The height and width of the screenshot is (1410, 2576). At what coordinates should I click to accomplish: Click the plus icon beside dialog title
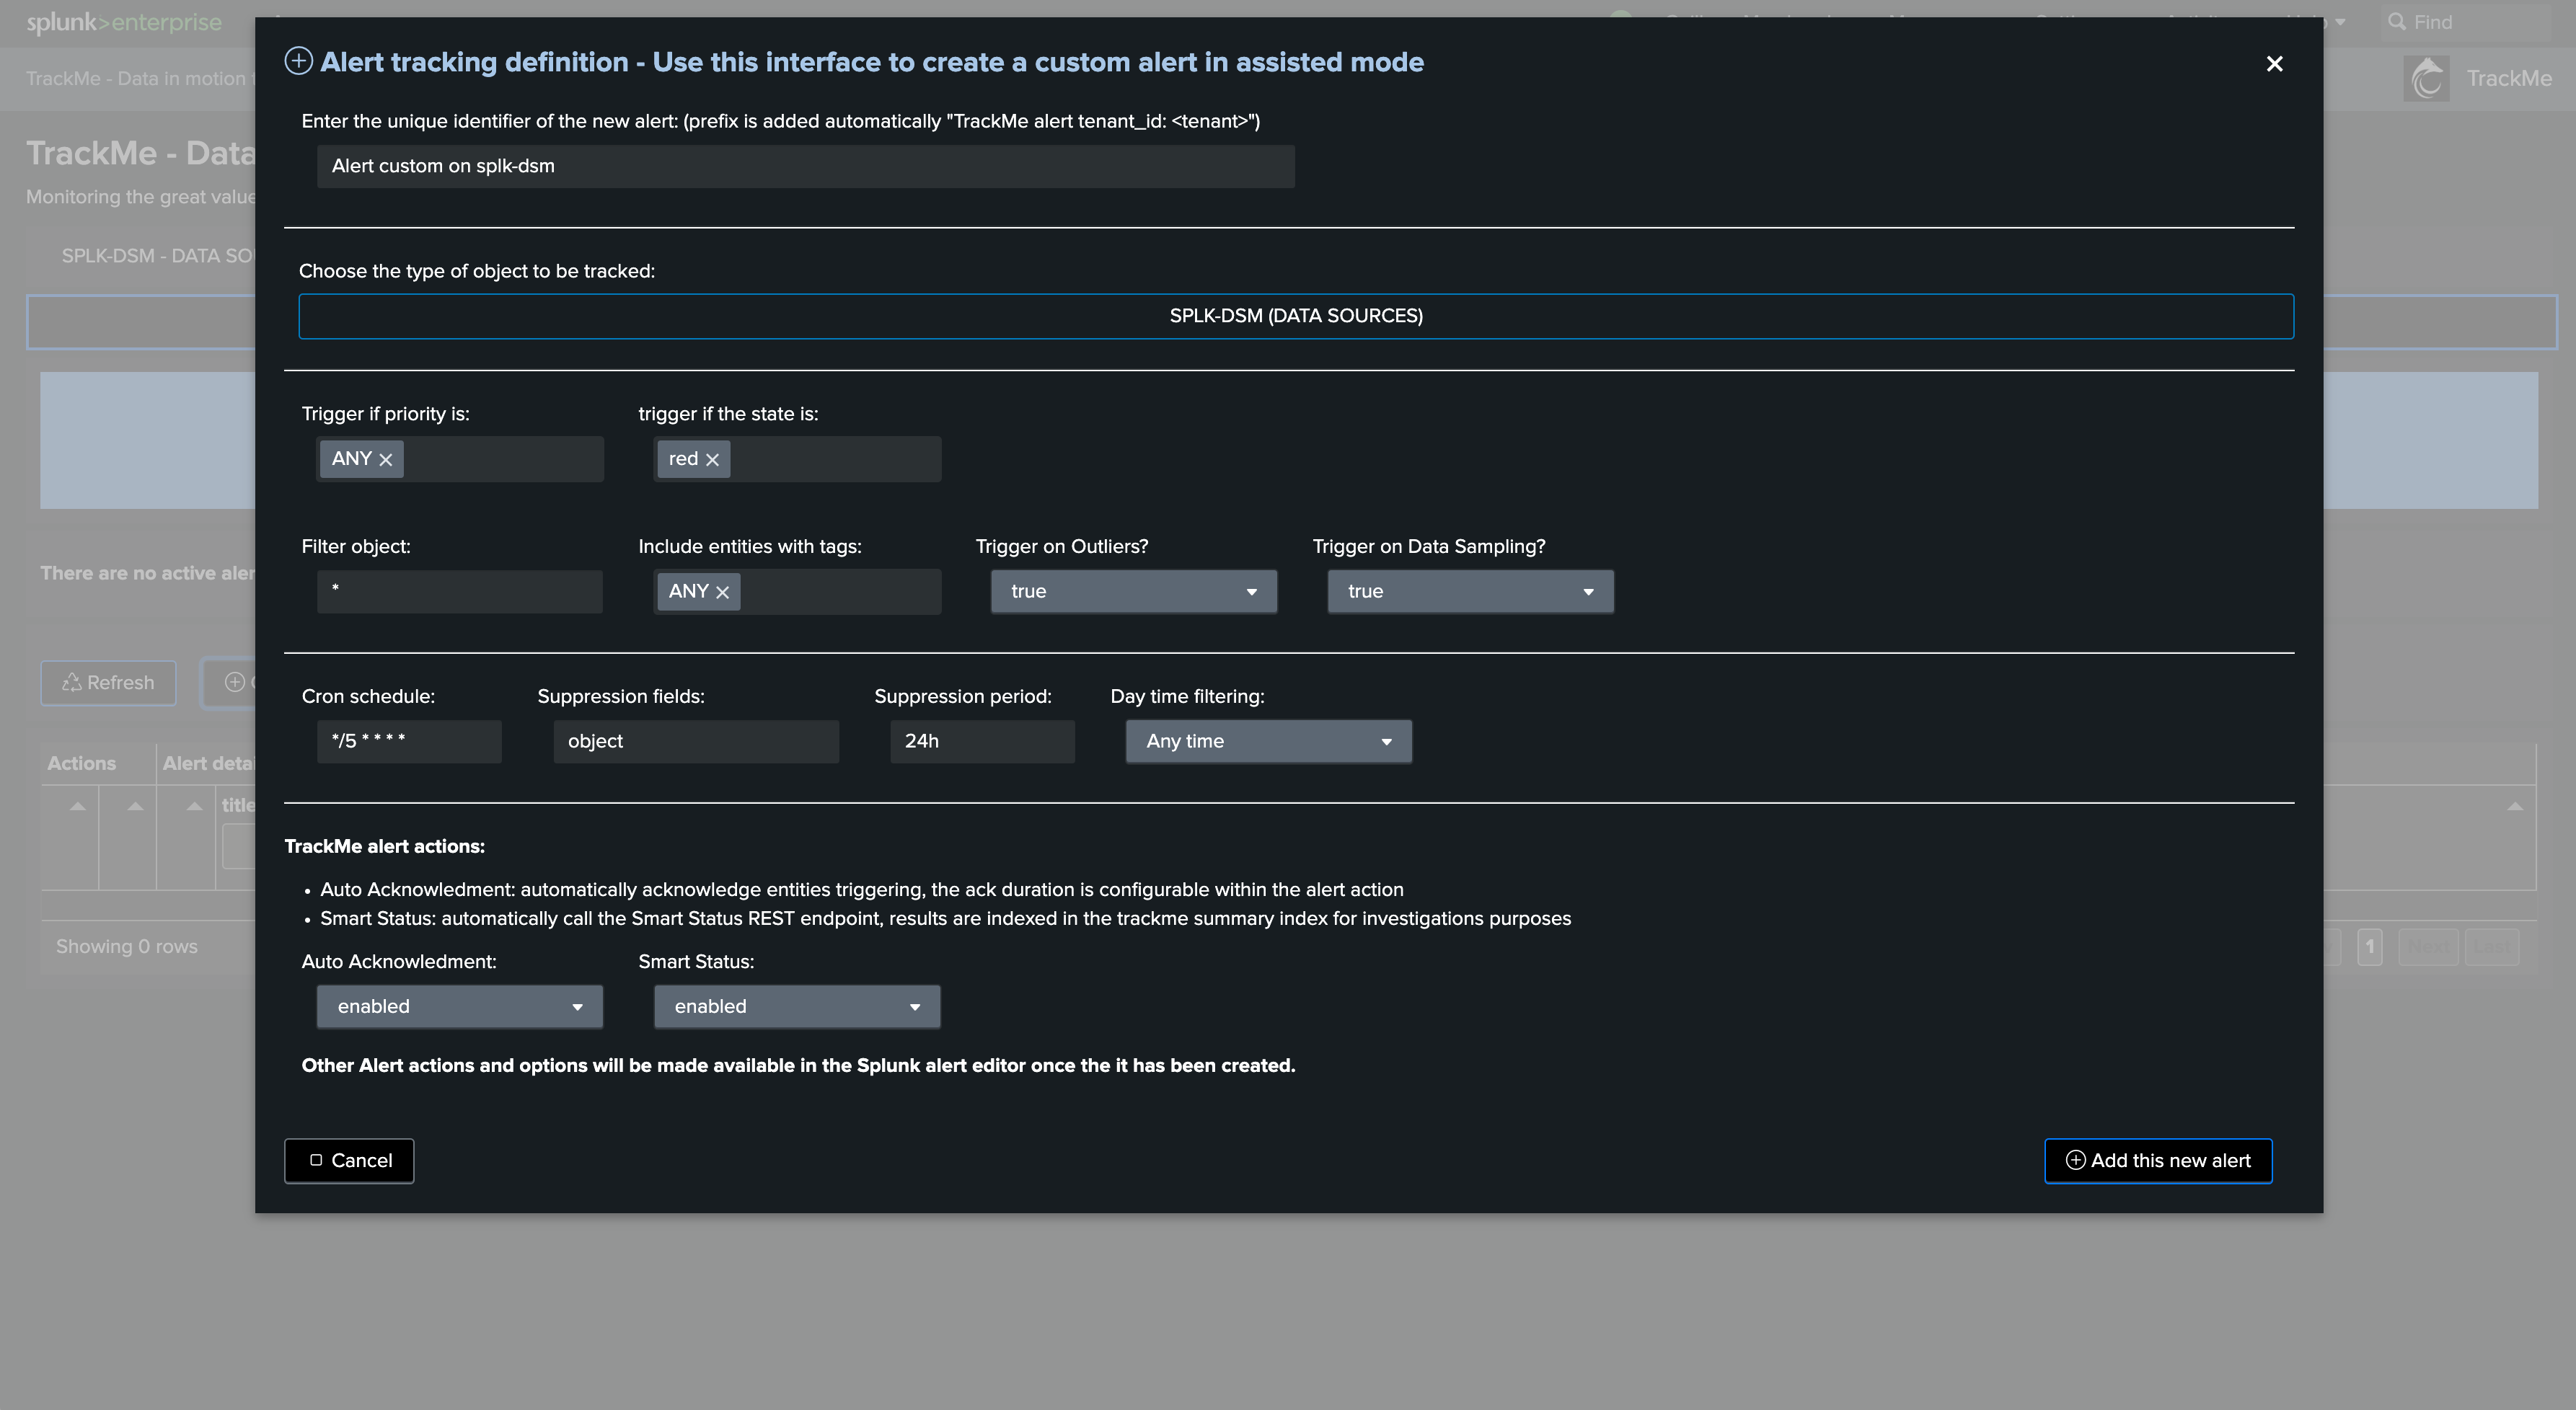coord(298,61)
